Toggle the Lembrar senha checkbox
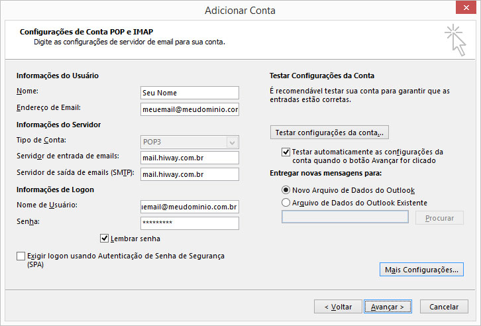This screenshot has height=326, width=481. click(x=104, y=239)
